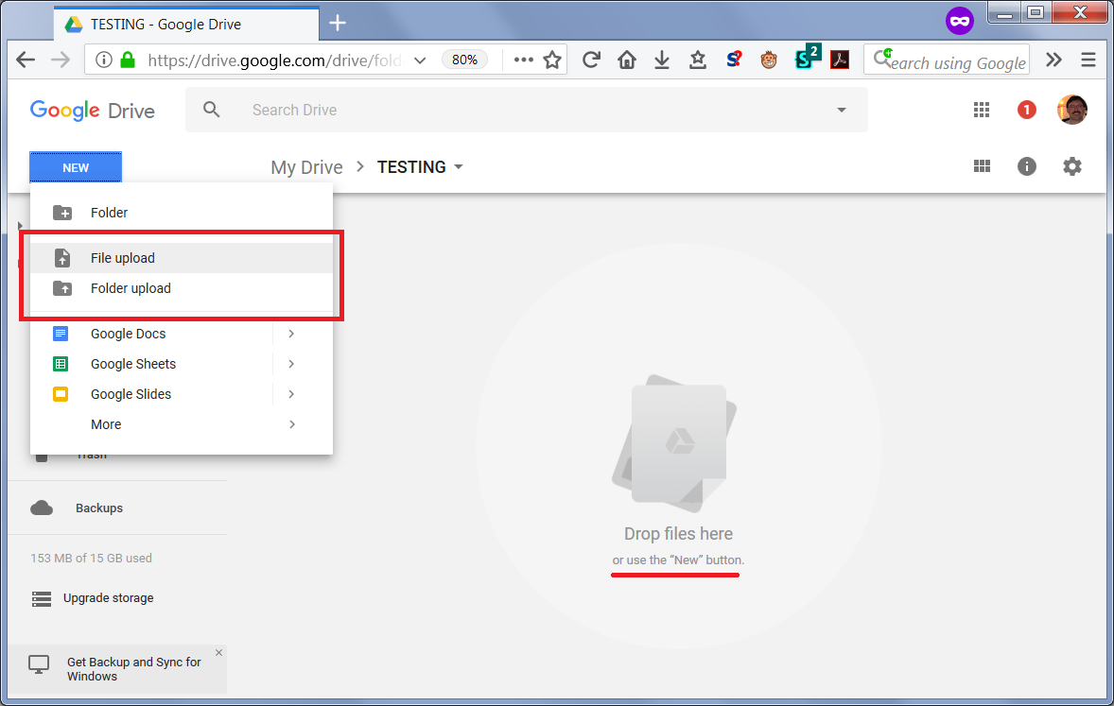Screen dimensions: 1114x706
Task: Open the red notifications badge
Action: [1026, 110]
